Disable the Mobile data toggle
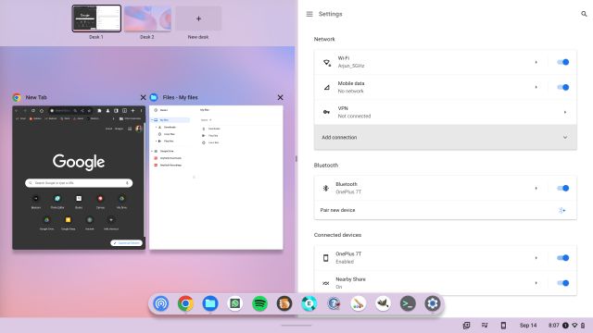The width and height of the screenshot is (593, 333). click(562, 87)
